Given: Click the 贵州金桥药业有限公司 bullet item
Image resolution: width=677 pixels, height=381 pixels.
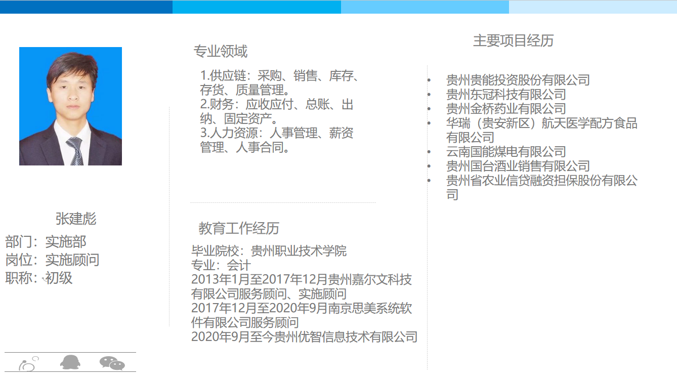Looking at the screenshot, I should click(505, 108).
